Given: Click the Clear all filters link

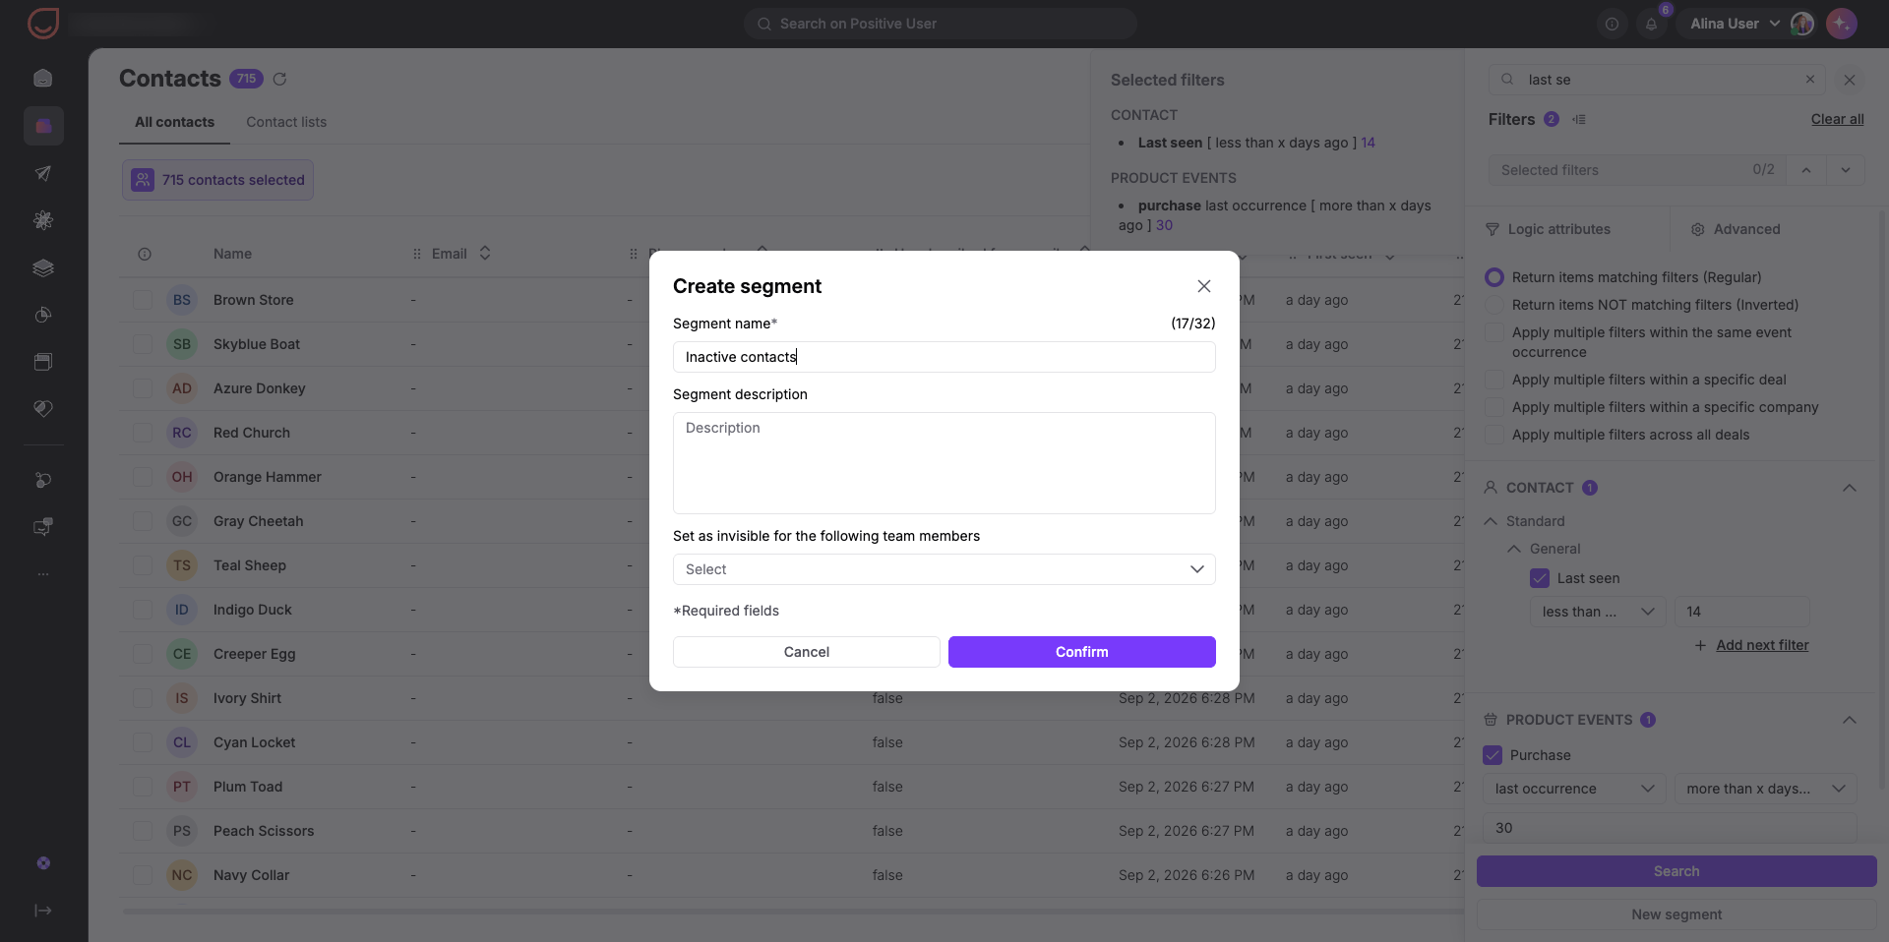Looking at the screenshot, I should tap(1837, 119).
